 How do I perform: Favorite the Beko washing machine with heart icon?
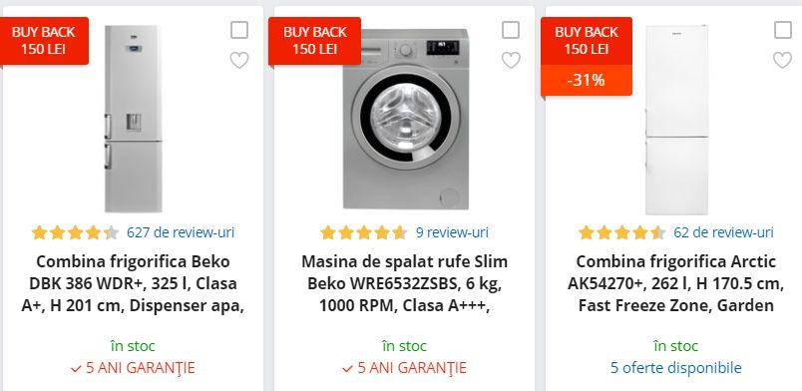(x=511, y=61)
